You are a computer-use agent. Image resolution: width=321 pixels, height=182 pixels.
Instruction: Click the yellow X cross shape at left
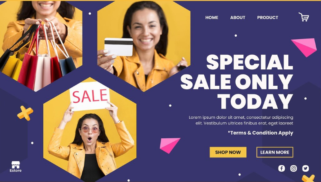(25, 113)
